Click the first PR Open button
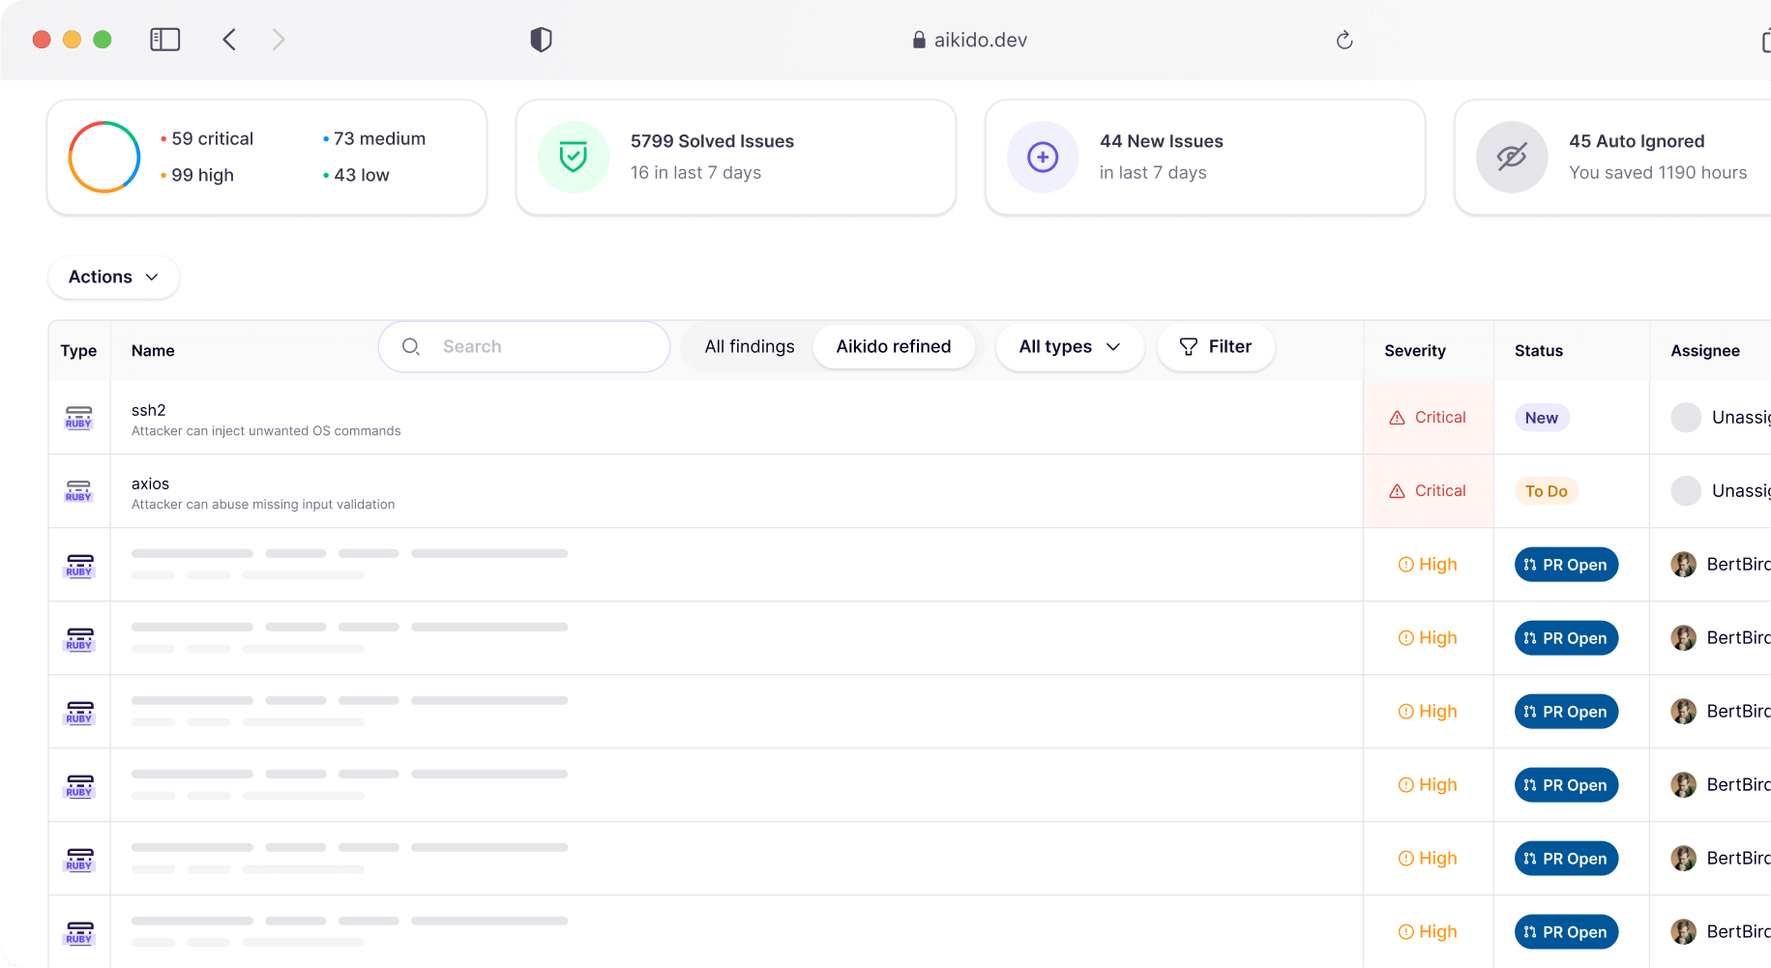Screen dimensions: 1771x968 (x=1565, y=564)
